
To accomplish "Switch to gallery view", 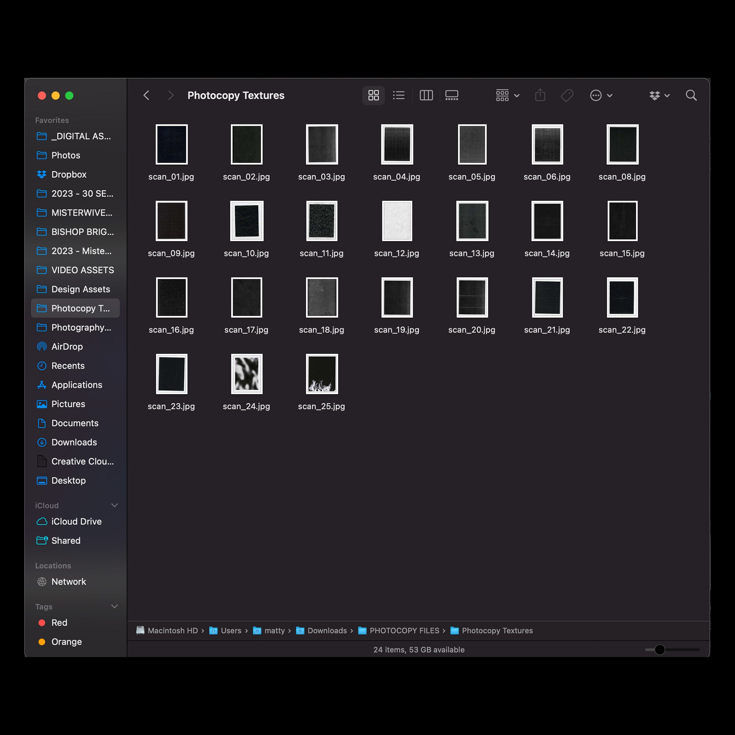I will click(x=452, y=95).
